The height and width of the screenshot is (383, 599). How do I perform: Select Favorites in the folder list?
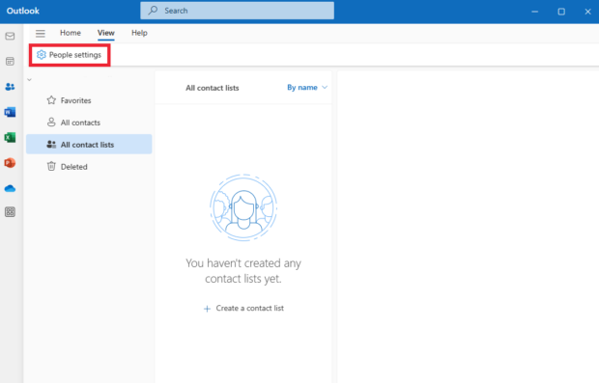tap(89, 100)
